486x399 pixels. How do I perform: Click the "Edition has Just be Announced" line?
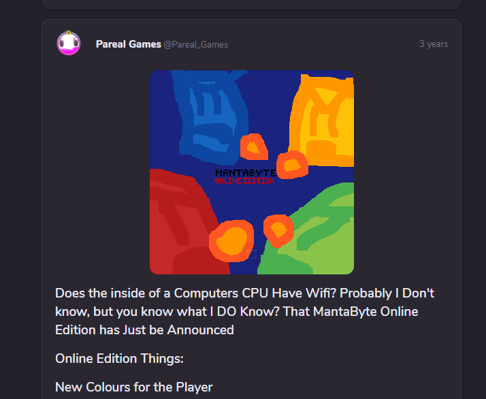point(144,330)
